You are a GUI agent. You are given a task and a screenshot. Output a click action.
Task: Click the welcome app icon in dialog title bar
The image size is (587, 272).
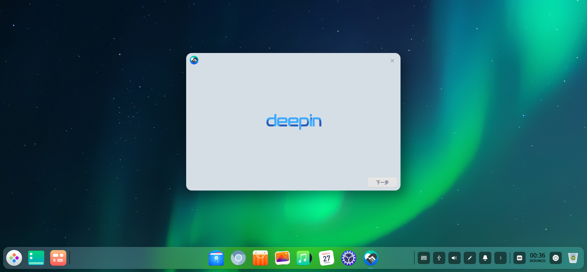194,60
